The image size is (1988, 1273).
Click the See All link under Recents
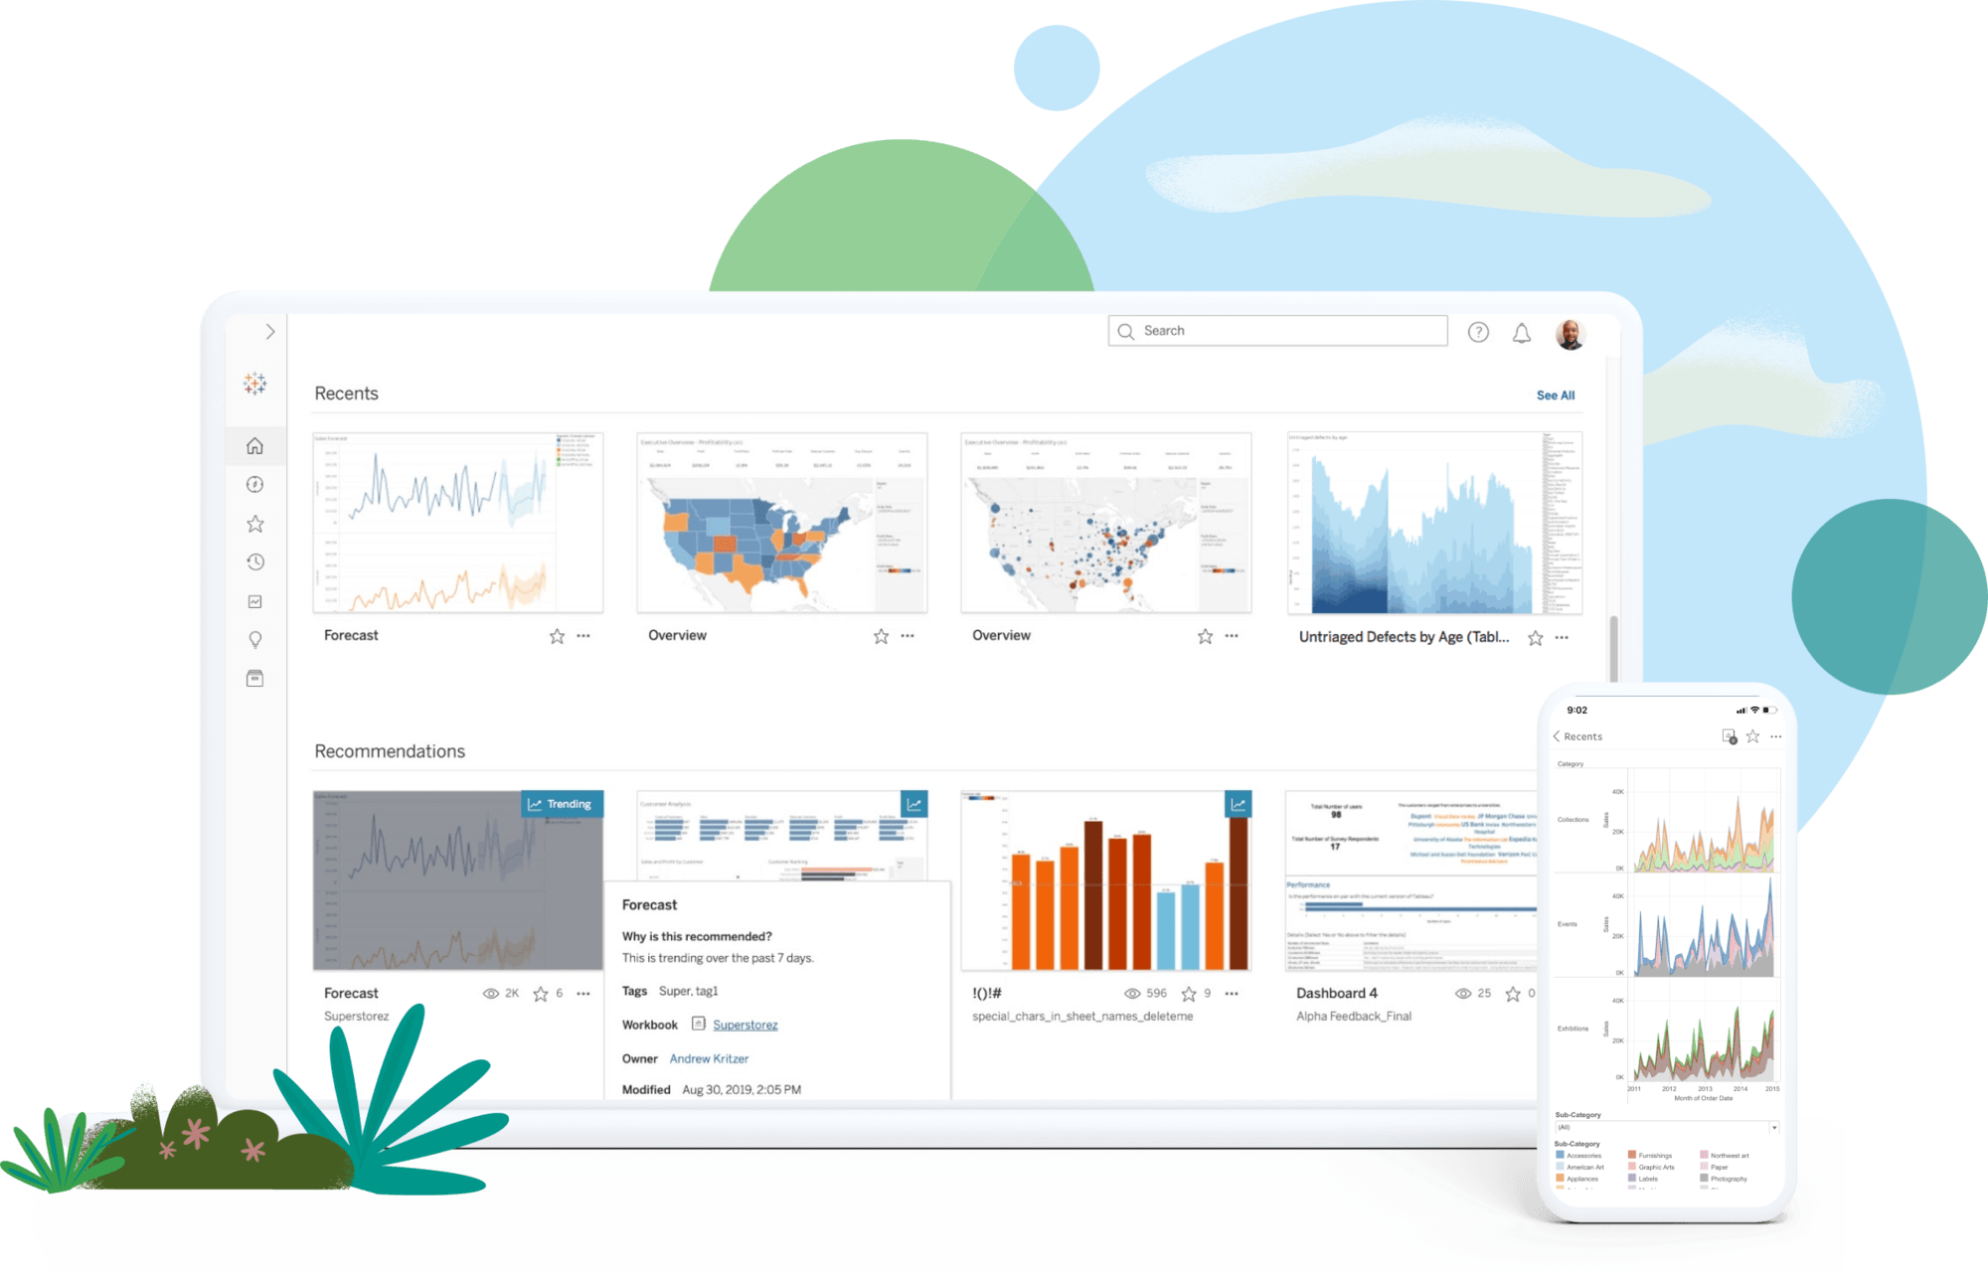[x=1557, y=396]
